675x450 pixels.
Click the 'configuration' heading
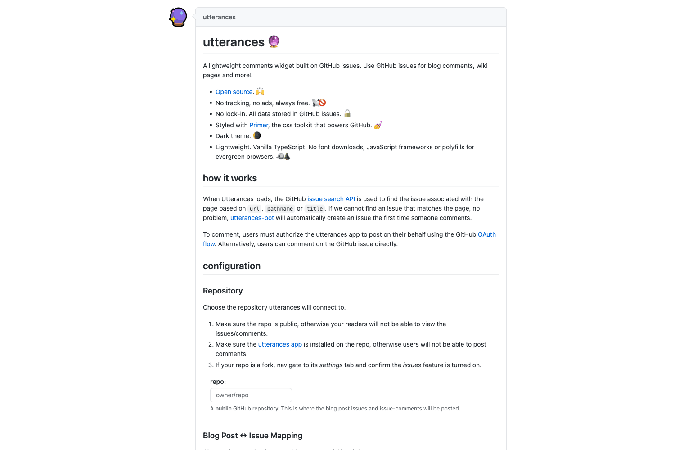[x=232, y=266]
